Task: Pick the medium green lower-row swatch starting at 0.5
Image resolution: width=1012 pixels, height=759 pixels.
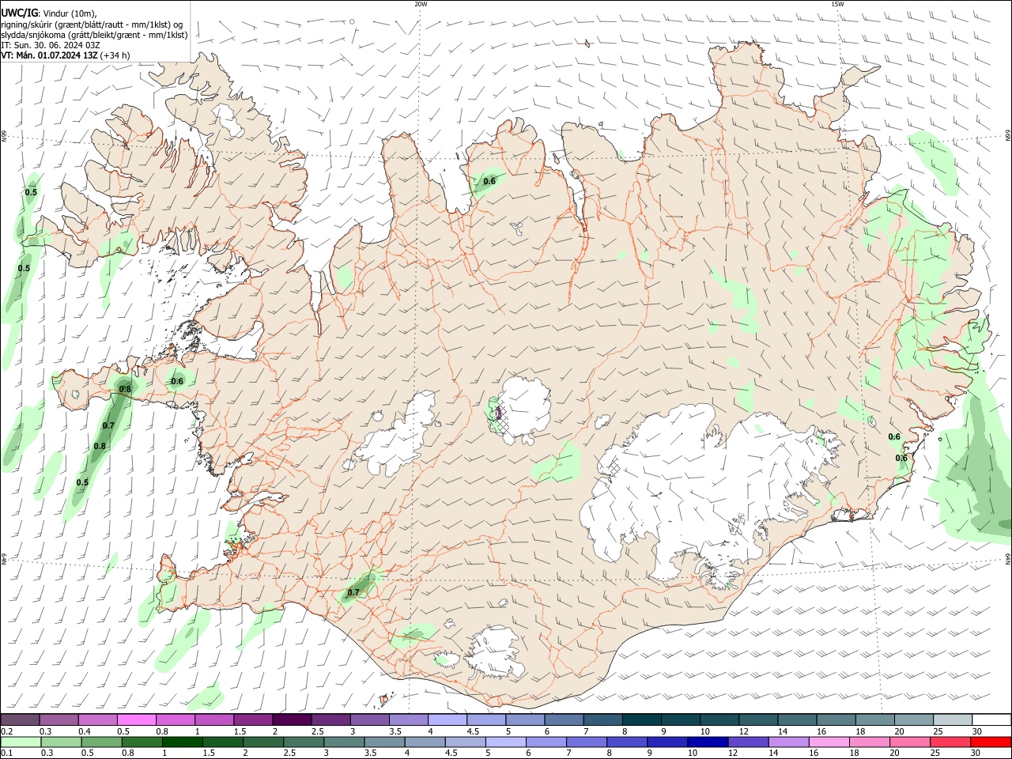Action: tap(101, 742)
